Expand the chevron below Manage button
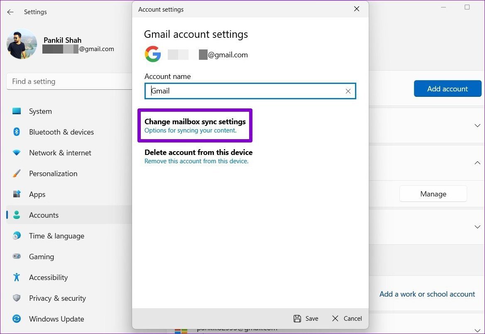Viewport: 485px width, 334px height. click(477, 227)
